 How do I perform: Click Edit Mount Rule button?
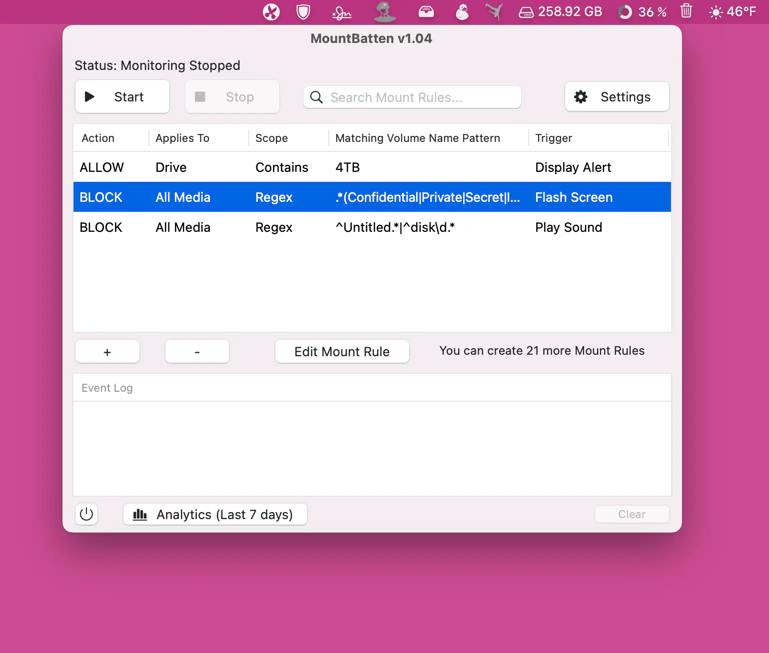click(x=342, y=352)
